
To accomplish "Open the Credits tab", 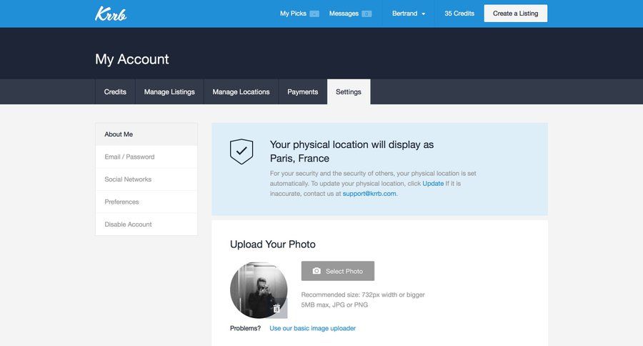I will click(x=115, y=92).
